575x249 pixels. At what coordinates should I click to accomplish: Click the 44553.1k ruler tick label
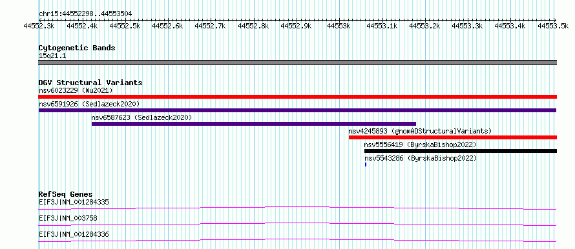382,26
